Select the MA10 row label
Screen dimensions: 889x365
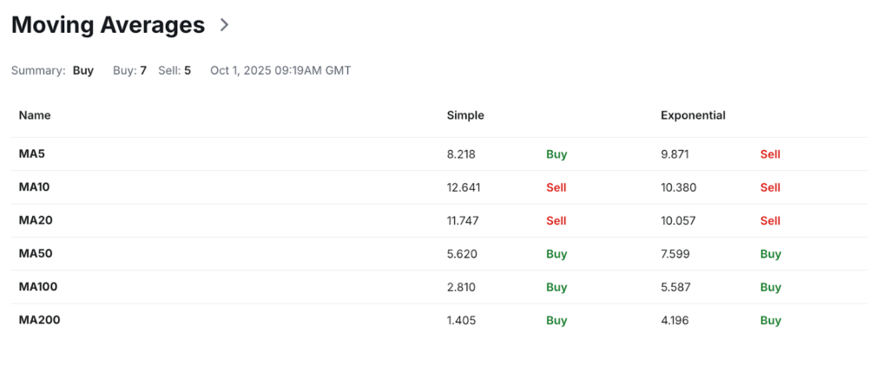(35, 186)
